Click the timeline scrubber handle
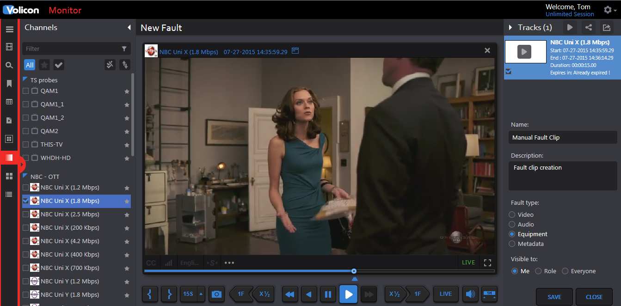 coord(354,271)
